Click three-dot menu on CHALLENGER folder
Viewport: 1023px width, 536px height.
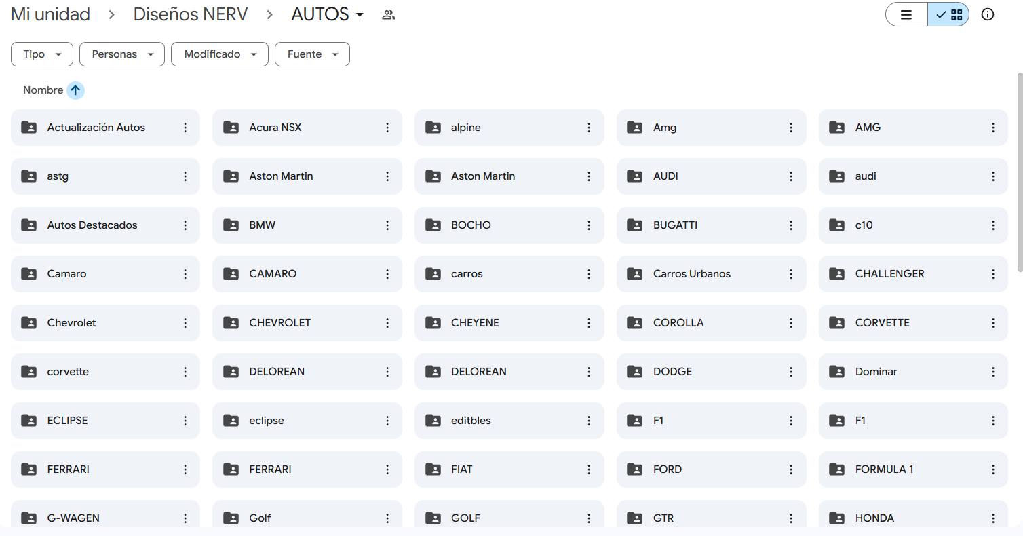(993, 274)
